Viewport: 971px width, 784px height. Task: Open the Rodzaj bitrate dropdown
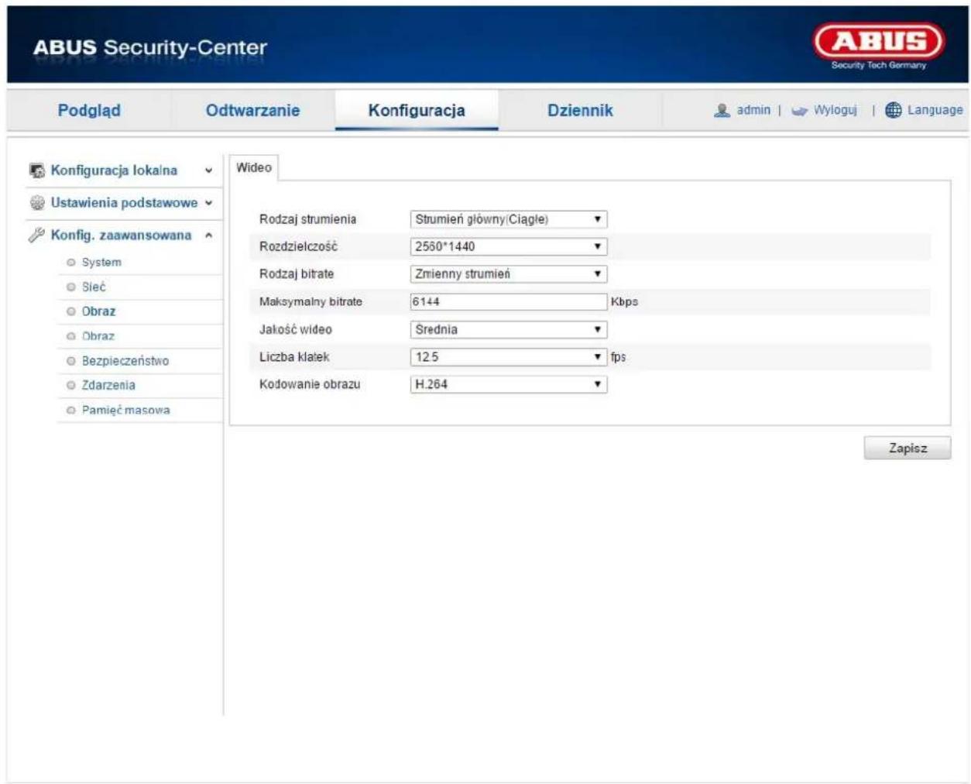509,273
